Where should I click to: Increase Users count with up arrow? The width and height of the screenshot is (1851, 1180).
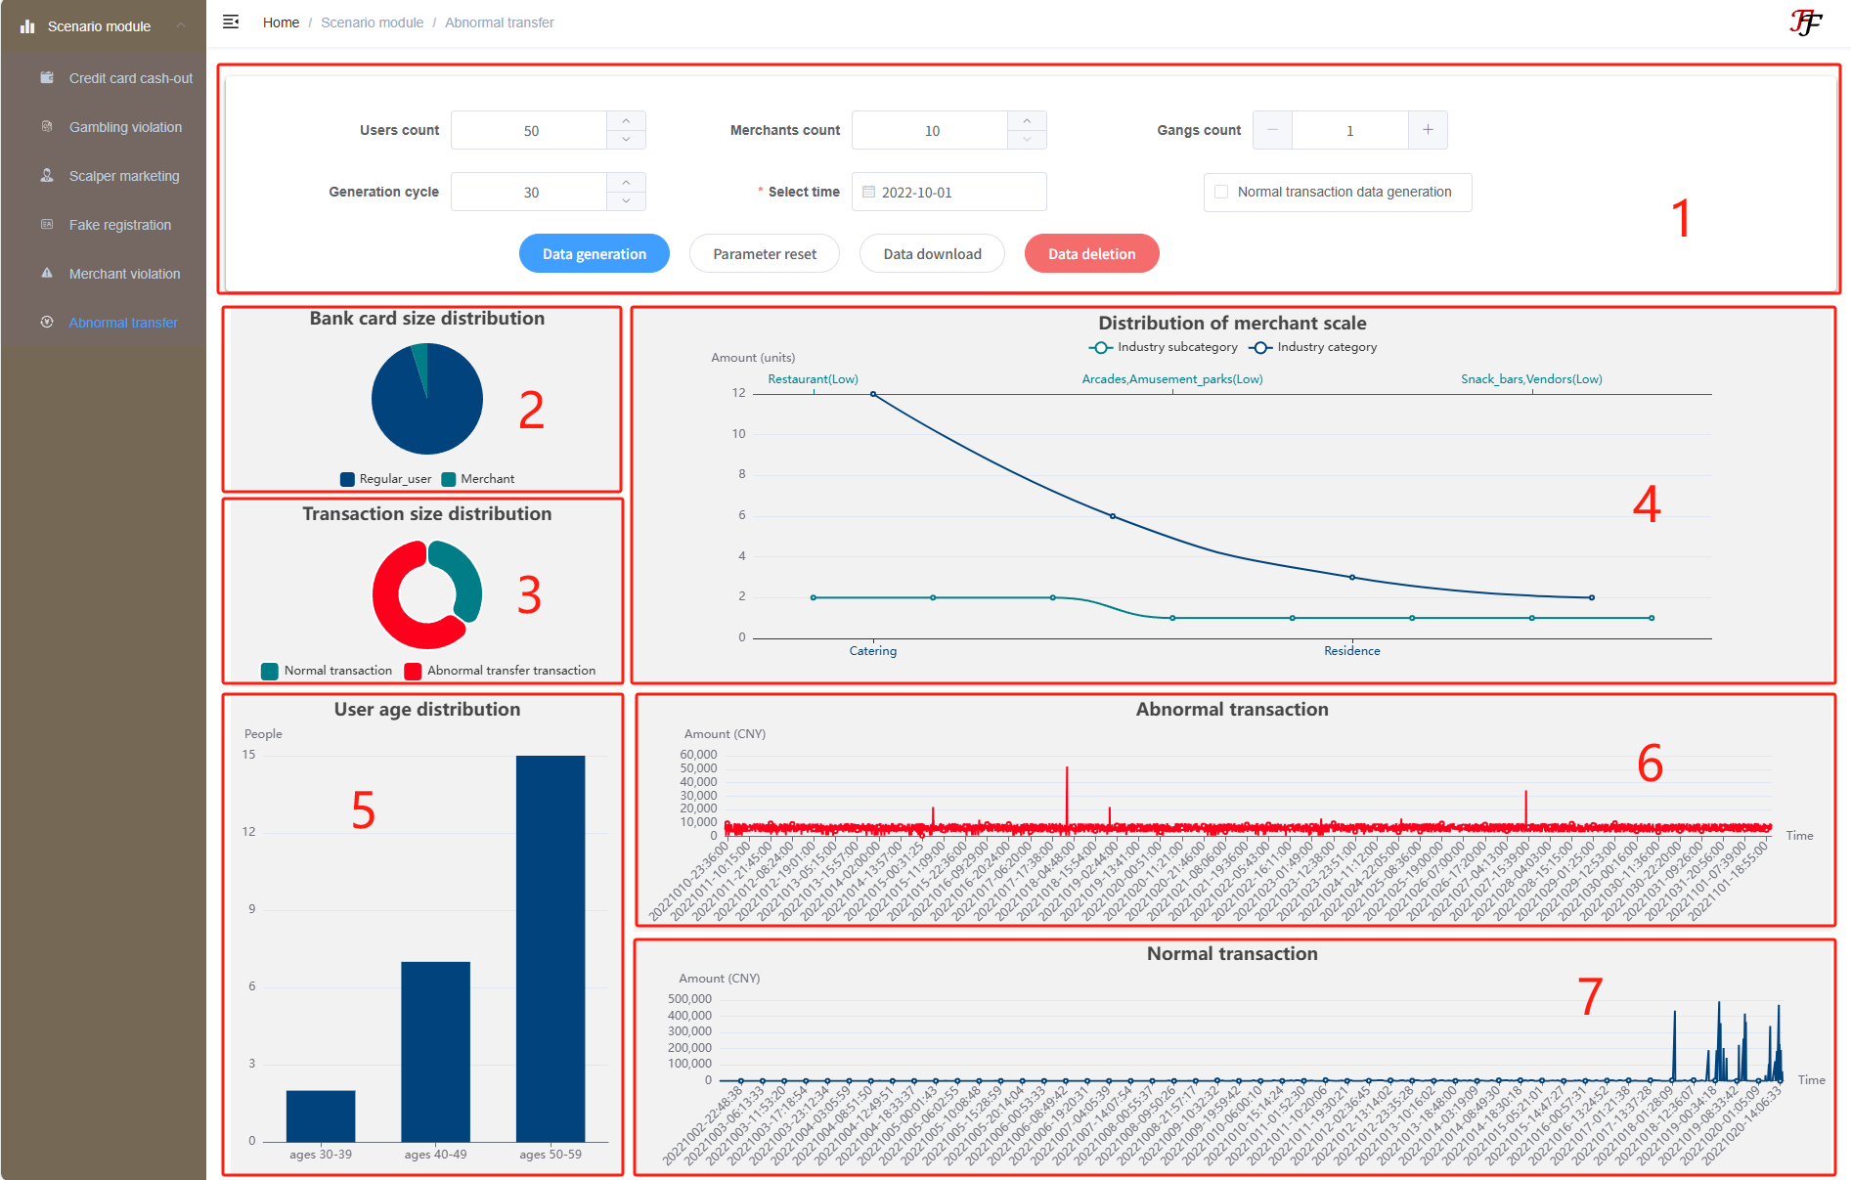[x=626, y=120]
